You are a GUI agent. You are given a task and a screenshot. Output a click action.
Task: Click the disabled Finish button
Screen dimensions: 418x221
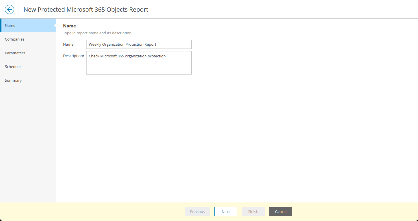[x=253, y=212]
